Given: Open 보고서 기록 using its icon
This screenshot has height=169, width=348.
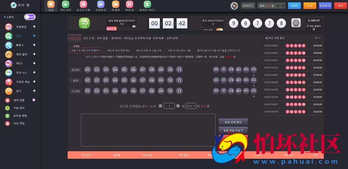Looking at the screenshot, I should pos(84,5).
